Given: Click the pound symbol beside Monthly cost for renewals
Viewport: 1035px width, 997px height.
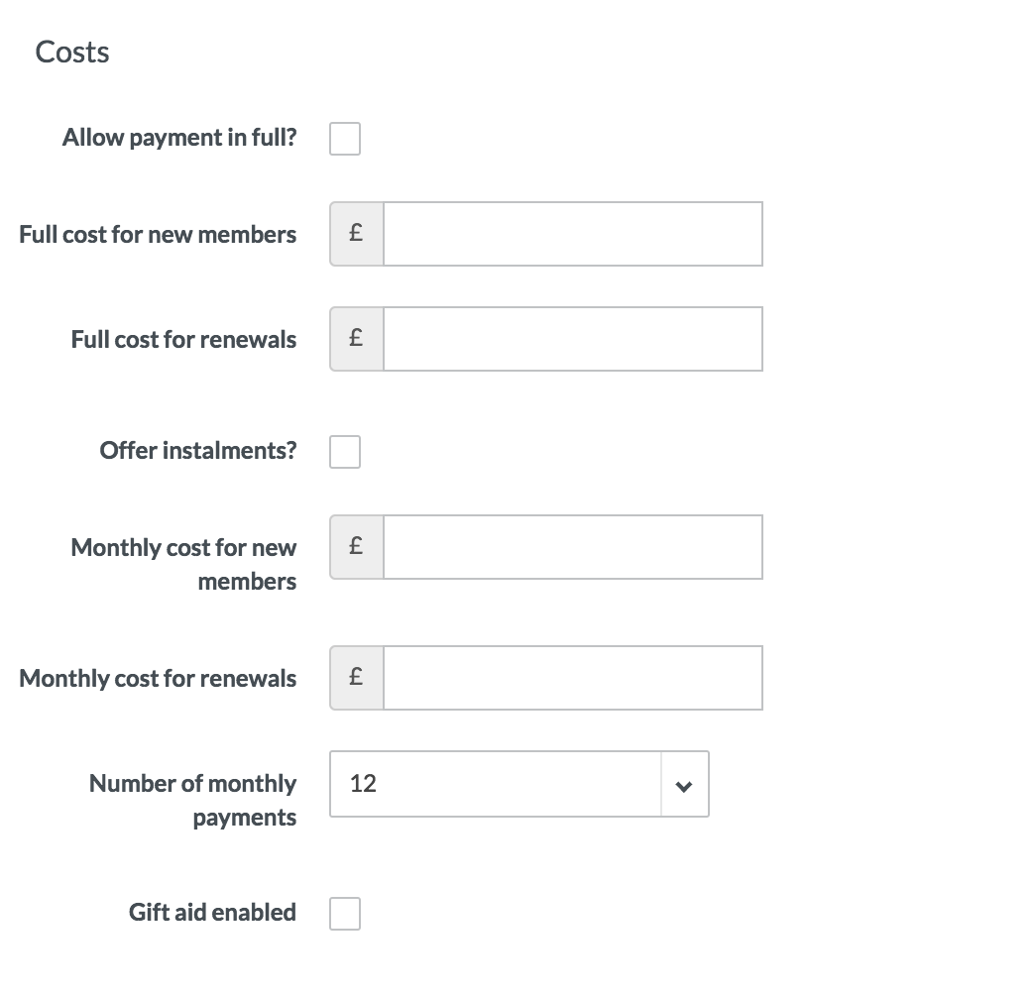Looking at the screenshot, I should [x=356, y=678].
